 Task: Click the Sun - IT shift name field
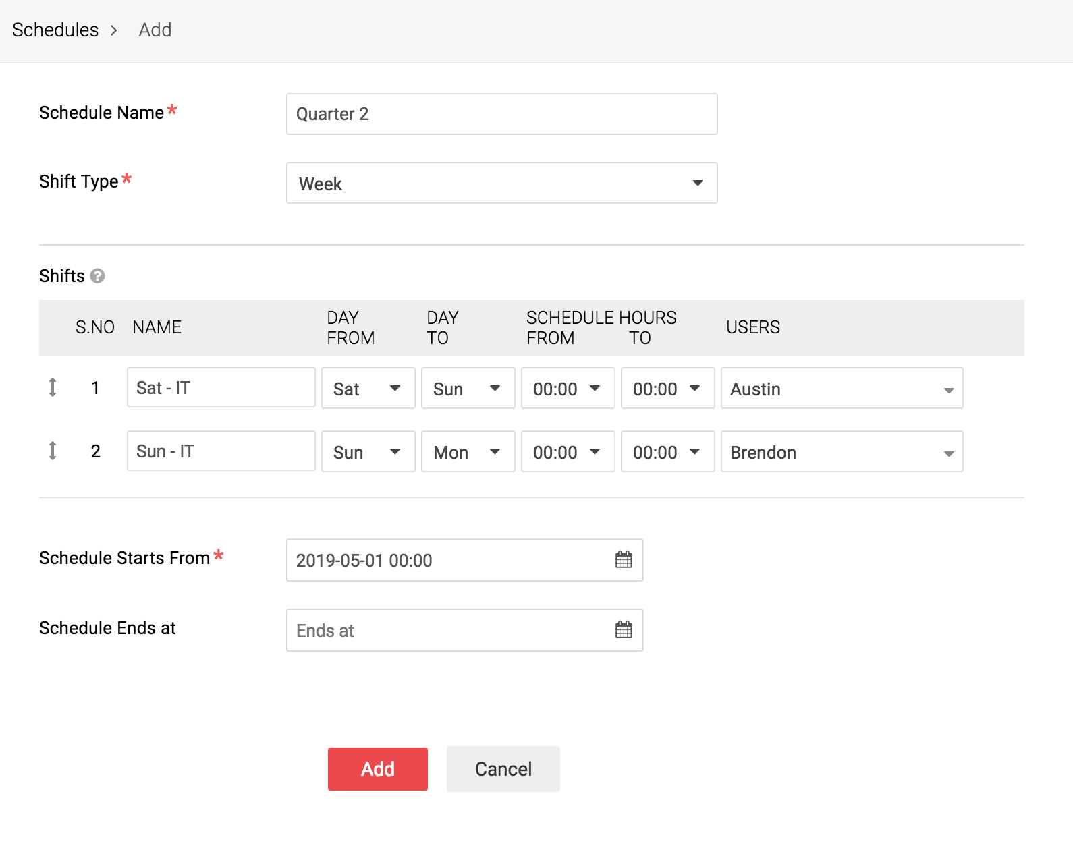[221, 451]
